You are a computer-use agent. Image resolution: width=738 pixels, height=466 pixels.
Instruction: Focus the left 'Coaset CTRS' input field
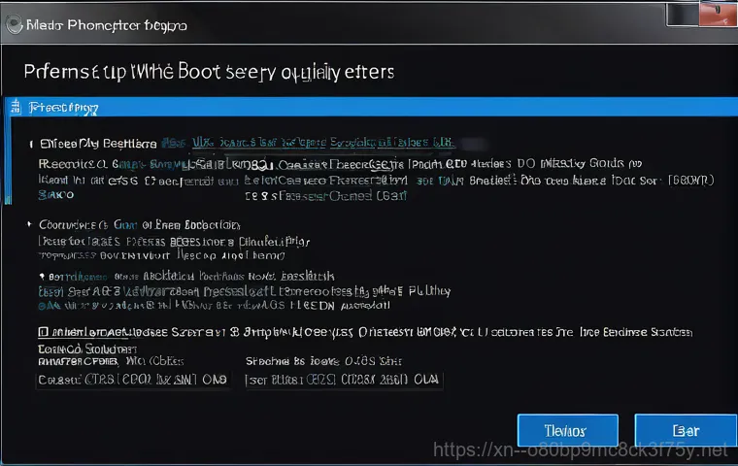pyautogui.click(x=133, y=380)
